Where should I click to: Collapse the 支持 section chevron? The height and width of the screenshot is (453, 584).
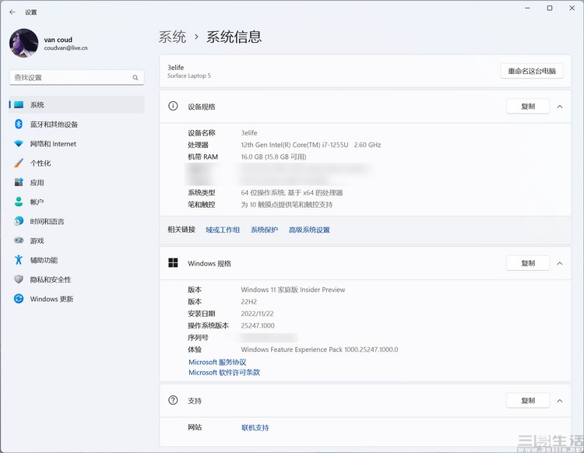pos(559,401)
